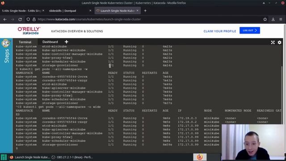Image resolution: width=286 pixels, height=161 pixels.
Task: Switch to the OBS 27.2.1-1 taskbar window
Action: [72, 157]
